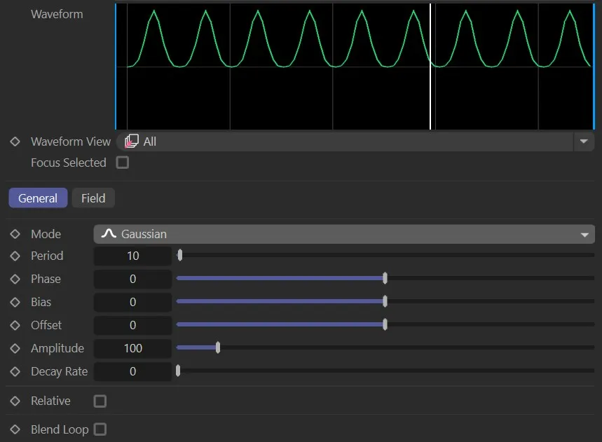
Task: Enable the Focus Selected checkbox
Action: pos(123,163)
